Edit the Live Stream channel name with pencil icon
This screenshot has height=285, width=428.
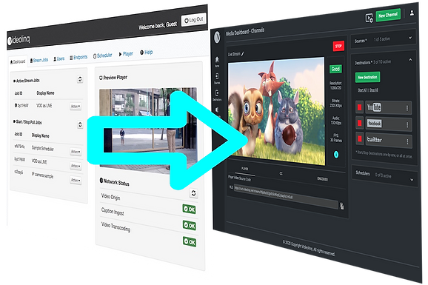click(x=243, y=54)
